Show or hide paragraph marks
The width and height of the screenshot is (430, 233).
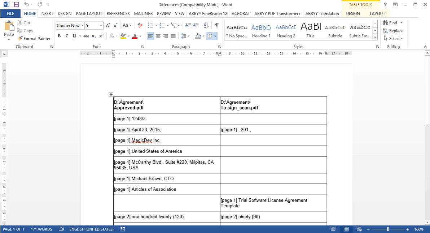216,26
